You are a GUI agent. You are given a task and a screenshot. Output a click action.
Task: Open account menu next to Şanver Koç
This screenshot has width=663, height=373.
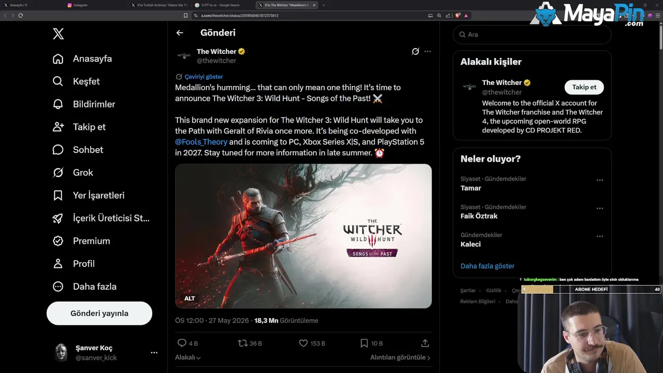(154, 352)
